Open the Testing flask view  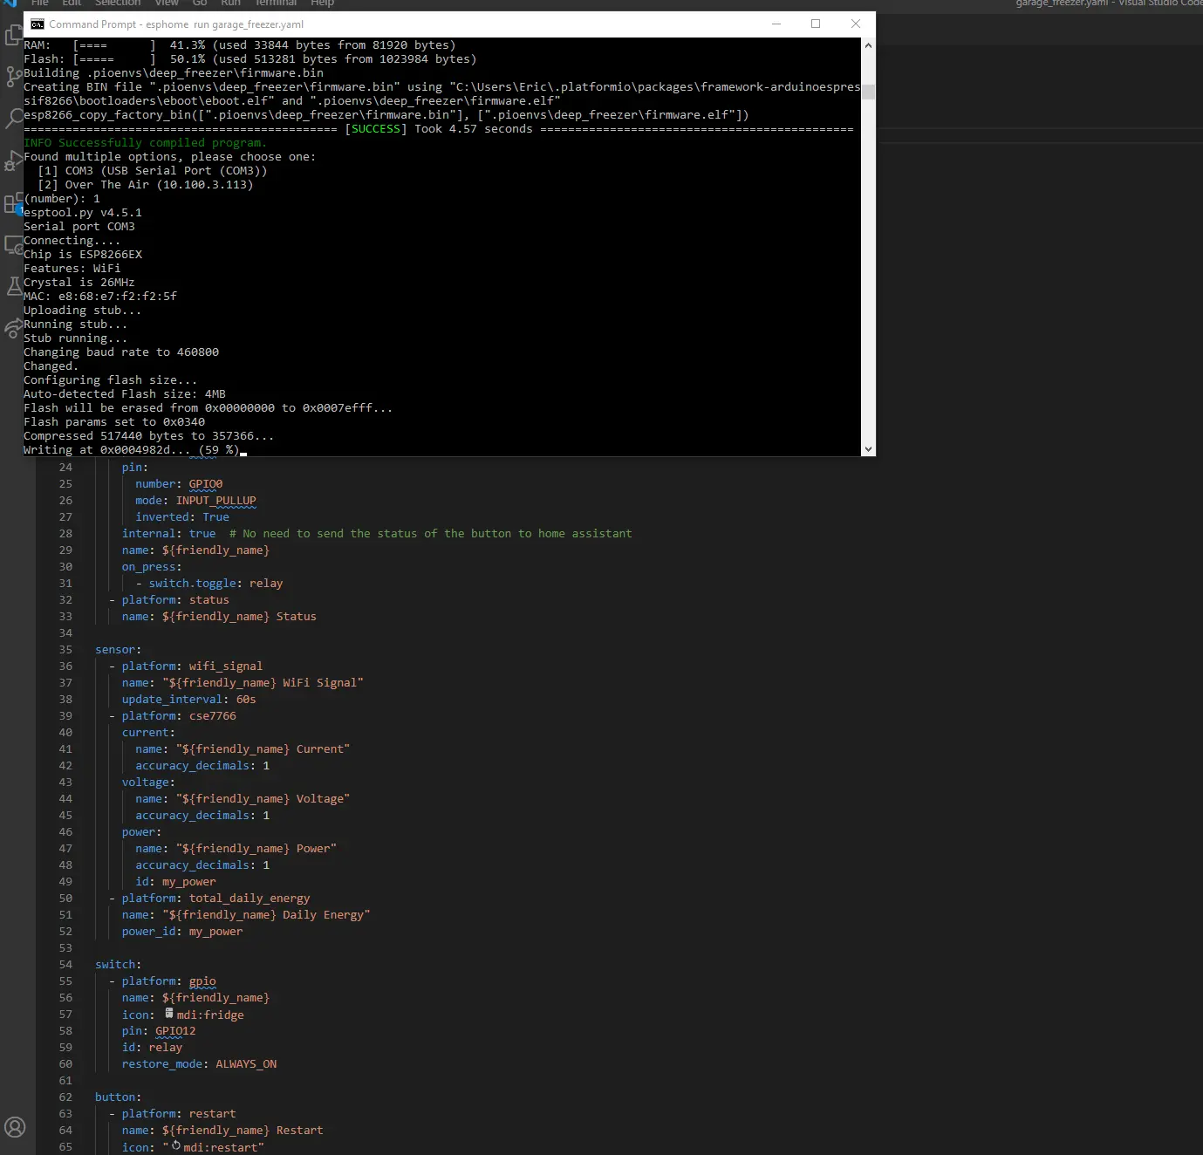12,287
